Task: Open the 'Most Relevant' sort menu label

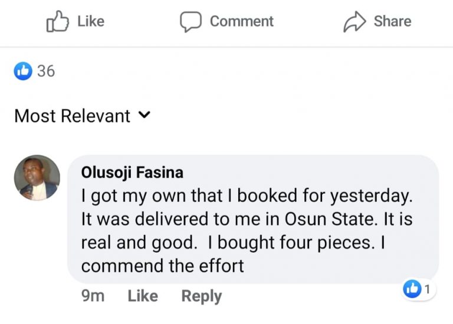Action: pyautogui.click(x=72, y=116)
